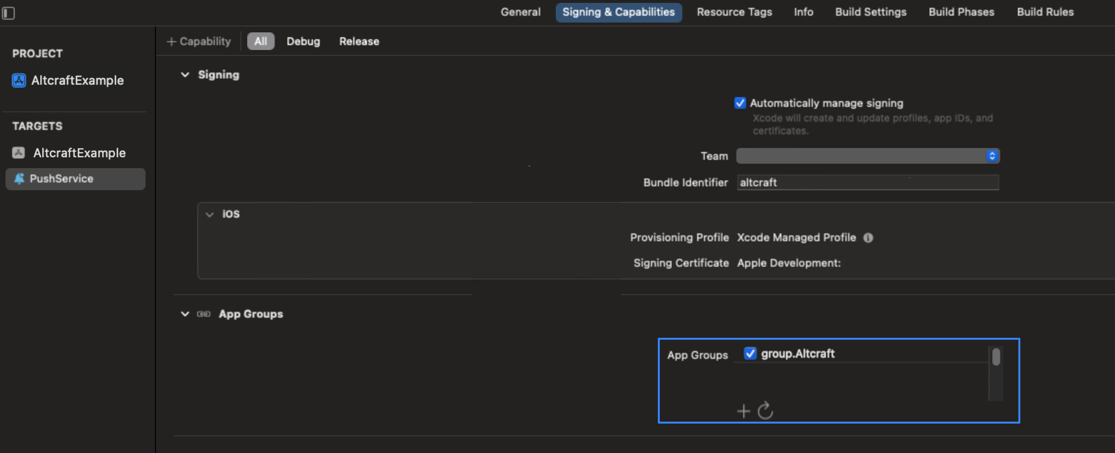1115x453 pixels.
Task: Uncheck Automatically manage signing
Action: pos(740,103)
